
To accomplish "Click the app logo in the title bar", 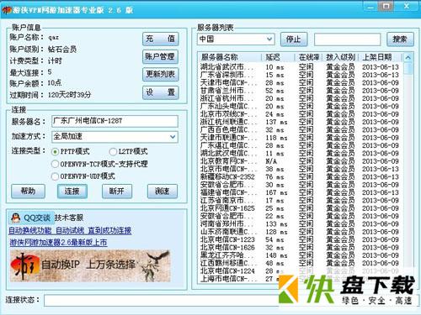I will pyautogui.click(x=7, y=10).
